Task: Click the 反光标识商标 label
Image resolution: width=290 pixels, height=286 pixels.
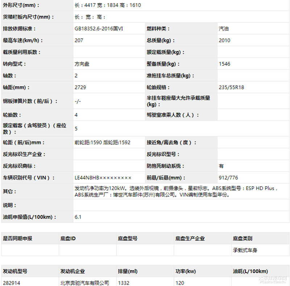Action: click(x=19, y=166)
